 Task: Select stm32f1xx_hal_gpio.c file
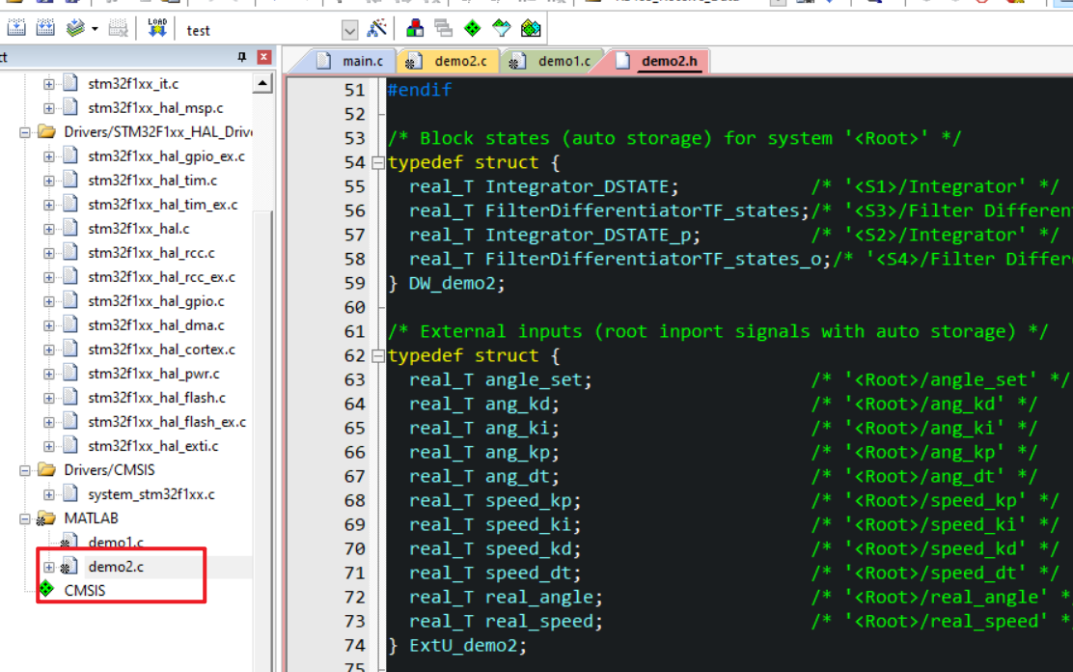[x=156, y=300]
